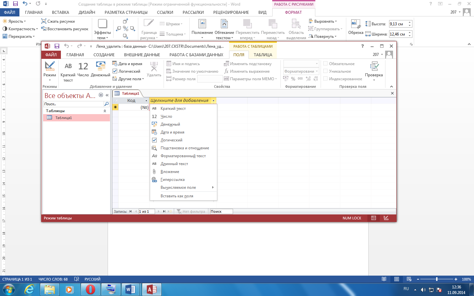Open Internet Explorer from taskbar

[29, 290]
